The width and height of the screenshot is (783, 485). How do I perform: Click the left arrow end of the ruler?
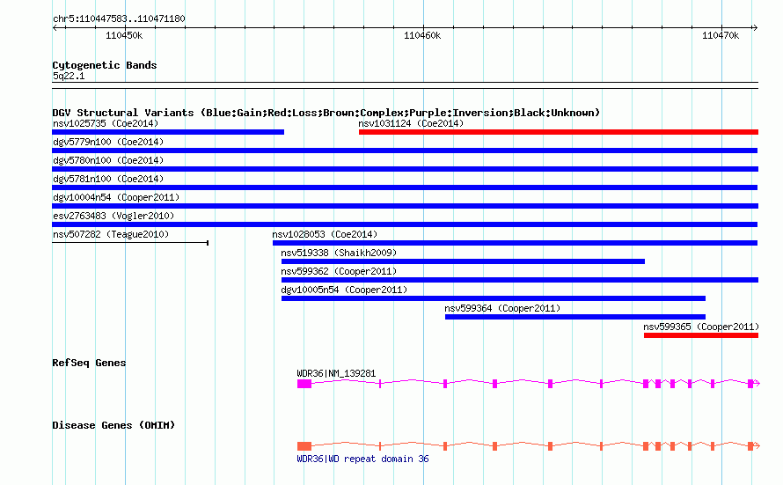[55, 28]
